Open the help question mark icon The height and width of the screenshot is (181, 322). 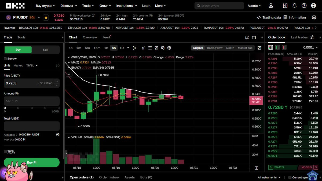point(304,6)
